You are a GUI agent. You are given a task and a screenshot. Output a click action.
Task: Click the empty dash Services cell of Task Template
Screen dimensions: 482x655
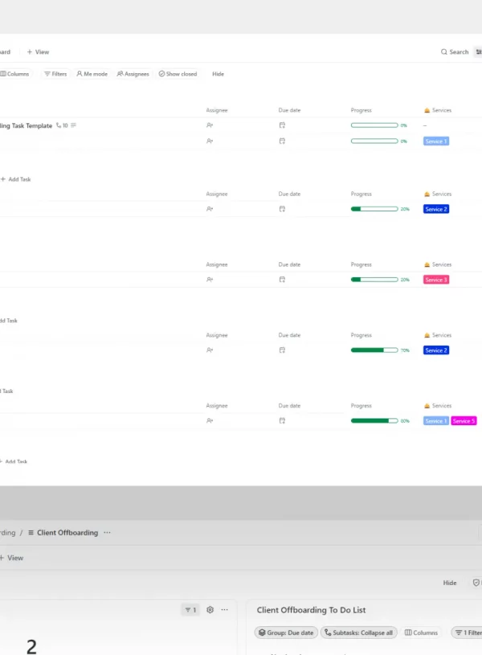pos(425,125)
